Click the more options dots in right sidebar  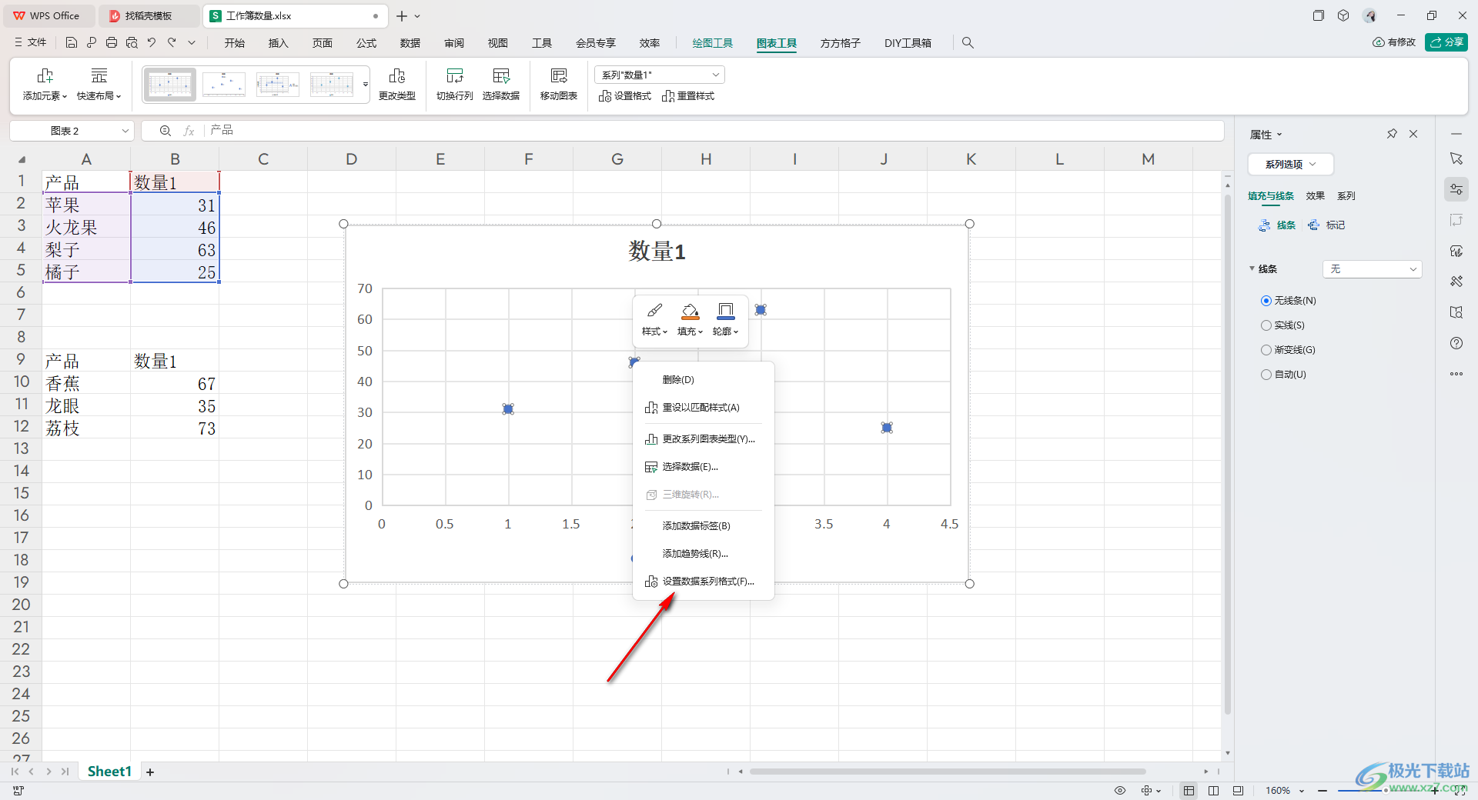1456,374
